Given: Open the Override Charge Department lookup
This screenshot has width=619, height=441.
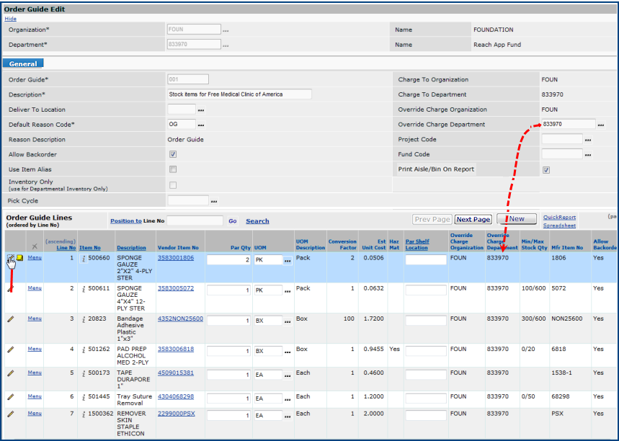Looking at the screenshot, I should point(601,125).
